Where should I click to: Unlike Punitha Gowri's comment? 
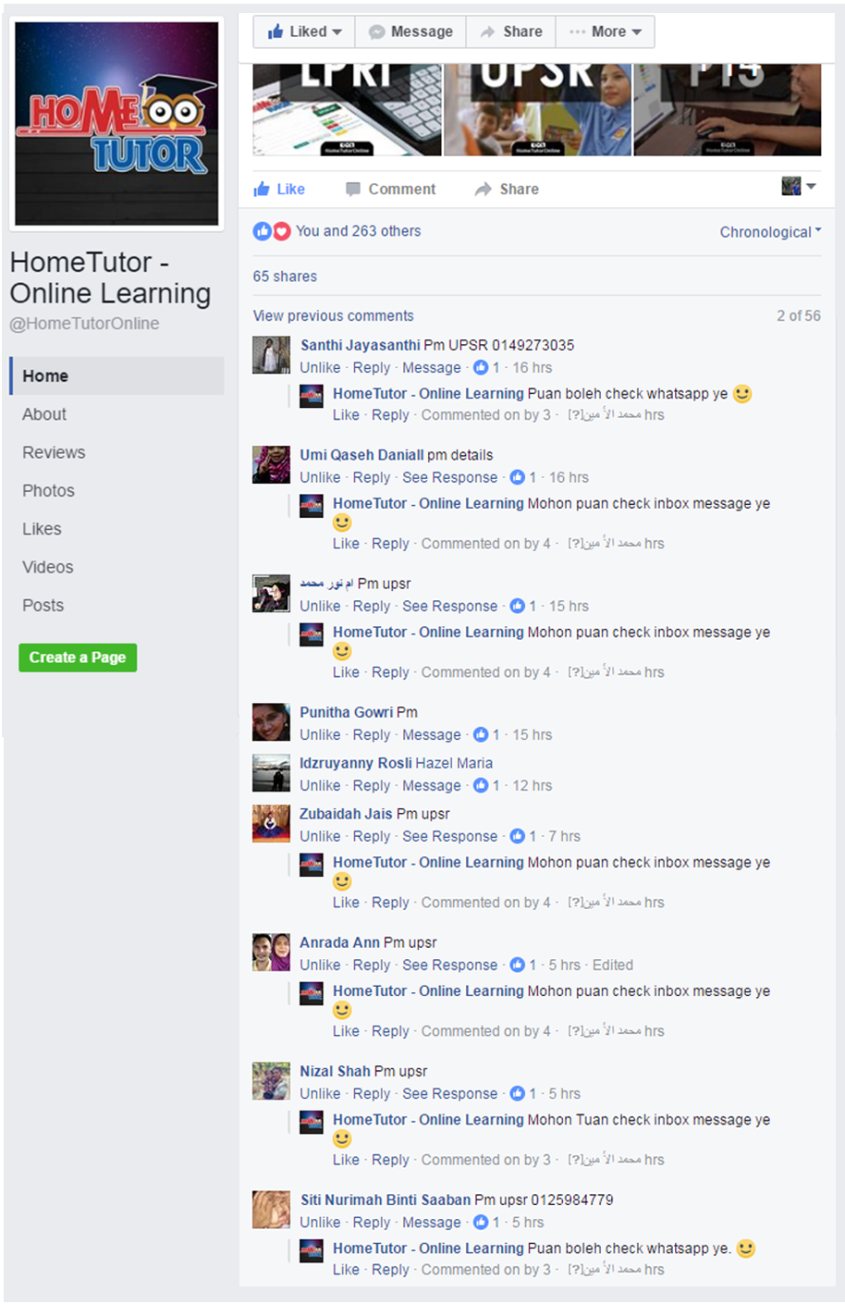[x=320, y=735]
